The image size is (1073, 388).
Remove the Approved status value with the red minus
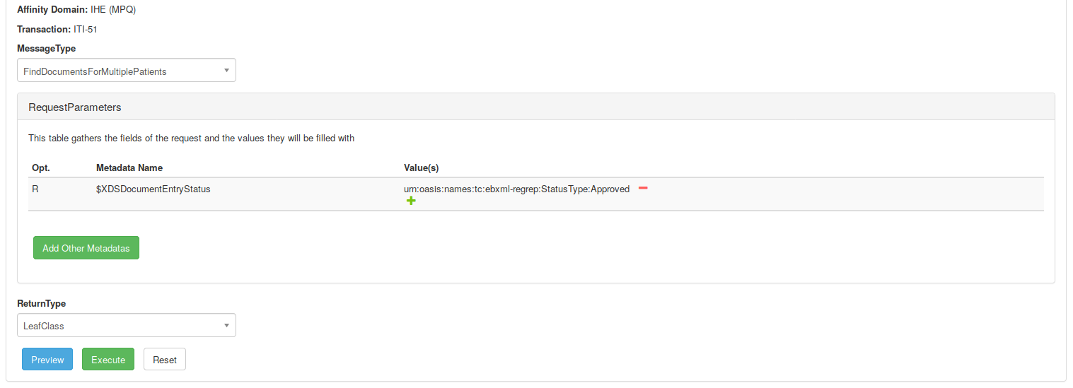643,188
